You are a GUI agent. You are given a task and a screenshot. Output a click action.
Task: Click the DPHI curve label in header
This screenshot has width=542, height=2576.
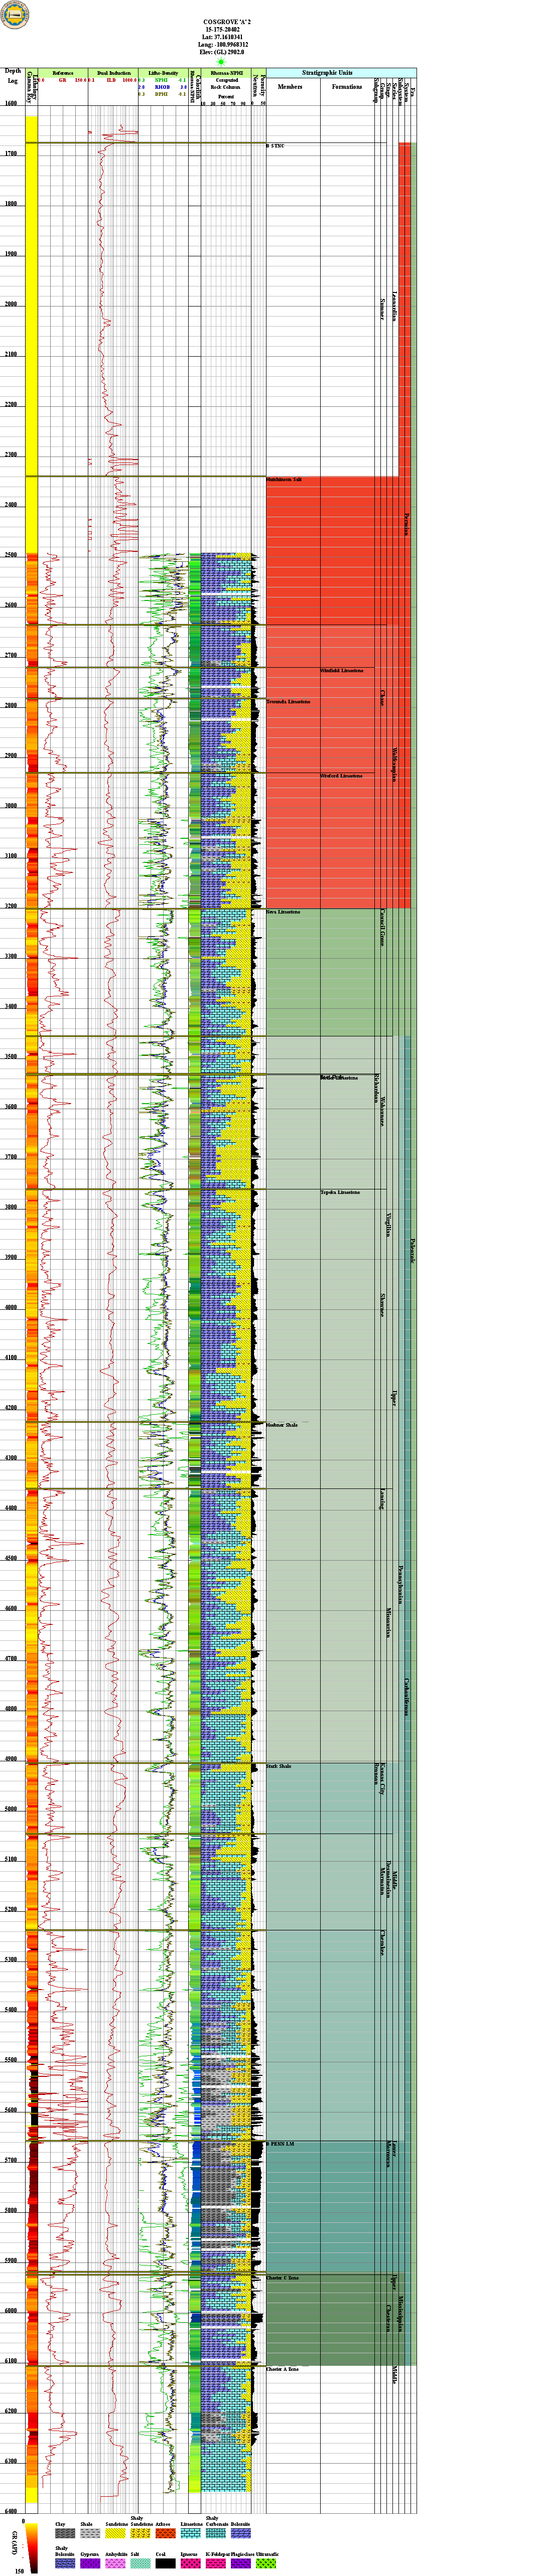tap(161, 94)
